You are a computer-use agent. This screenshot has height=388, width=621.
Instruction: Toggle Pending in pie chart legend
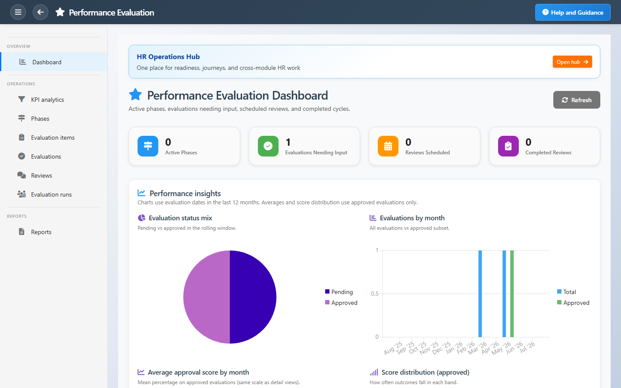click(339, 292)
